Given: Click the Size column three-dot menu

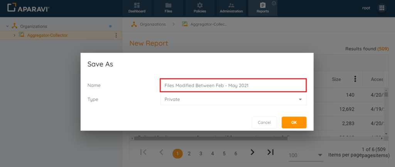Looking at the screenshot, I should point(355,79).
